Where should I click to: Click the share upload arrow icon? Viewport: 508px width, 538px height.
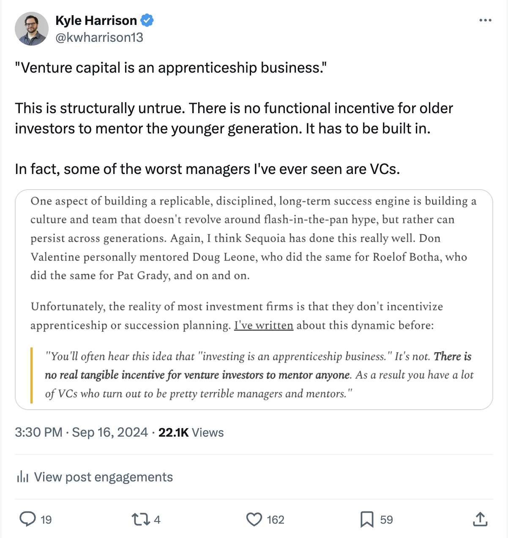click(480, 519)
